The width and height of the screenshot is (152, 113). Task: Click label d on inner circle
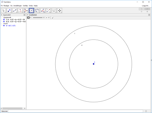point(82,45)
